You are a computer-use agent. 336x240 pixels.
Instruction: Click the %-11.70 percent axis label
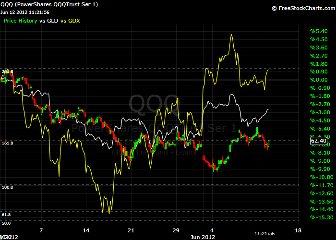[x=322, y=185]
